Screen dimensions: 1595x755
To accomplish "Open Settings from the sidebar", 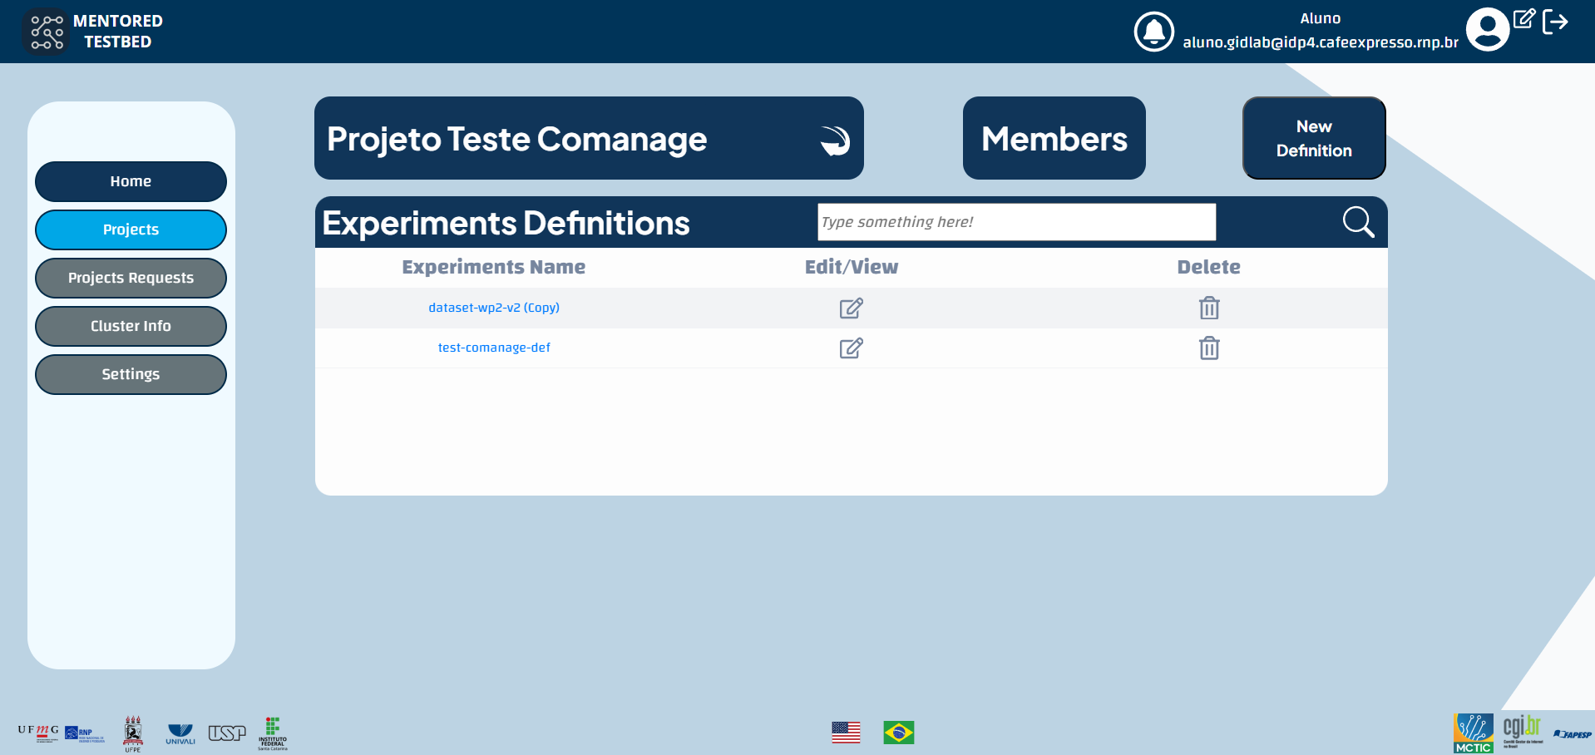I will pyautogui.click(x=131, y=374).
